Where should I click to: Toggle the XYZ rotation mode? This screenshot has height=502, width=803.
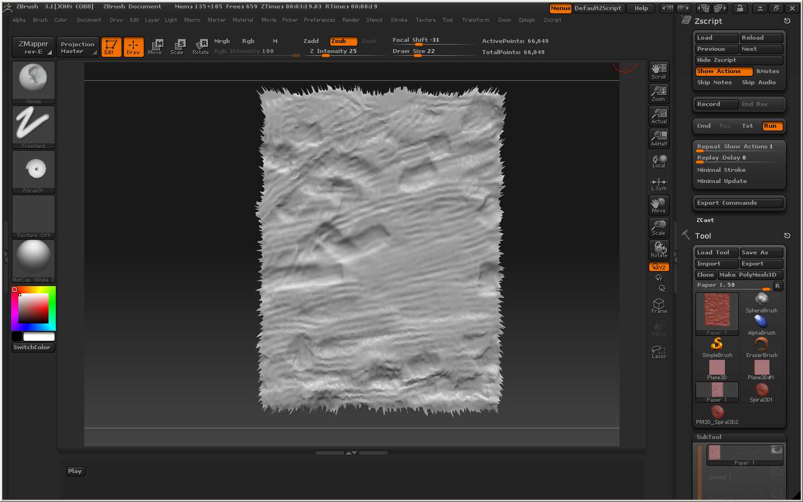pos(659,267)
